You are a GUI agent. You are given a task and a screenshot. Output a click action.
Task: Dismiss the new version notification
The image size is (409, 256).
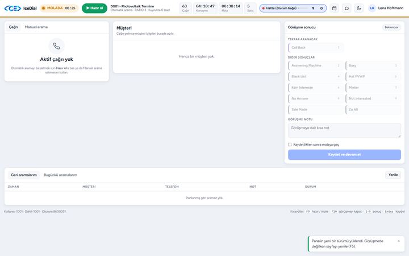coord(399,241)
